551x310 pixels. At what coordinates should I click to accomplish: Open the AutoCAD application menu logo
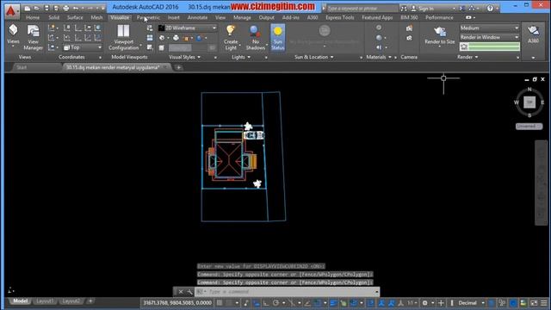[x=11, y=11]
